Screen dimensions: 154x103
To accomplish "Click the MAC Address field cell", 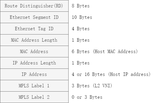I will pos(34,51).
